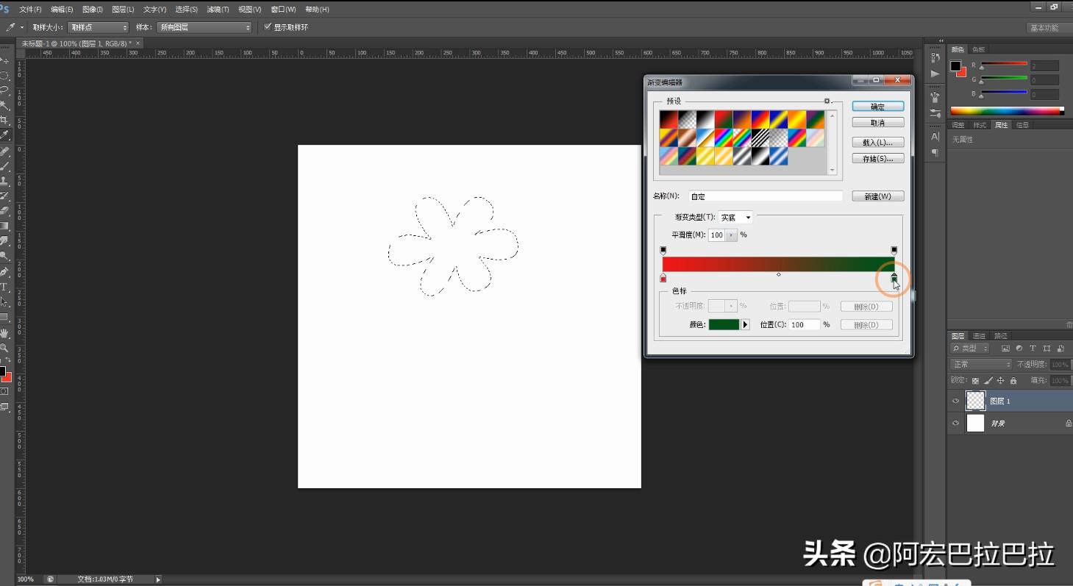Open the Character panel icon
This screenshot has height=586, width=1073.
[935, 137]
